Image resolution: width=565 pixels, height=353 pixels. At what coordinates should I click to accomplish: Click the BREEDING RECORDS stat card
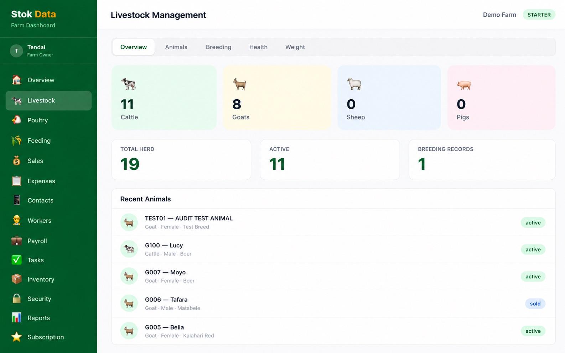tap(482, 159)
